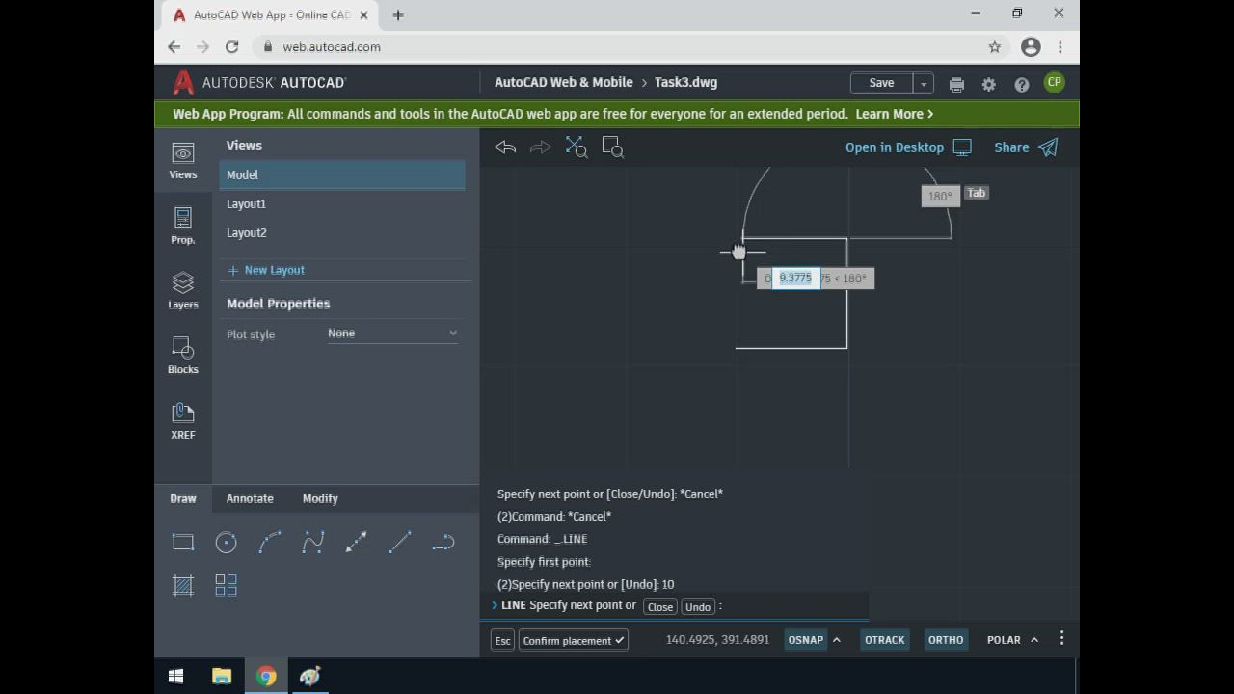Choose the Close command option
Viewport: 1234px width, 694px height.
(660, 606)
